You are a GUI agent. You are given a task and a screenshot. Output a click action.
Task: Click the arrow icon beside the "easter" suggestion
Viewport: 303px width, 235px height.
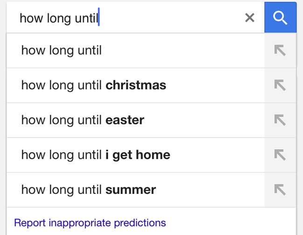tap(280, 120)
